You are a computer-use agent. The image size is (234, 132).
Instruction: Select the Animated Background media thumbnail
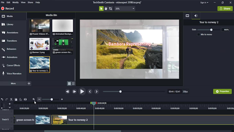coord(63,27)
